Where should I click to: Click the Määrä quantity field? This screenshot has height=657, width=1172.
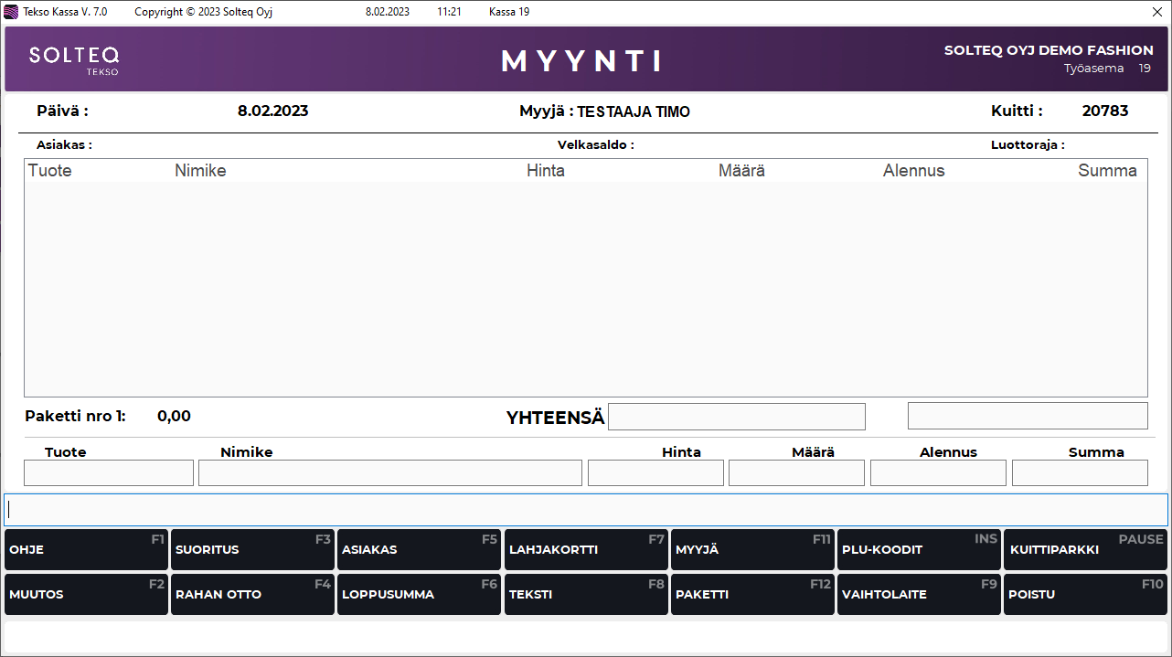point(796,472)
